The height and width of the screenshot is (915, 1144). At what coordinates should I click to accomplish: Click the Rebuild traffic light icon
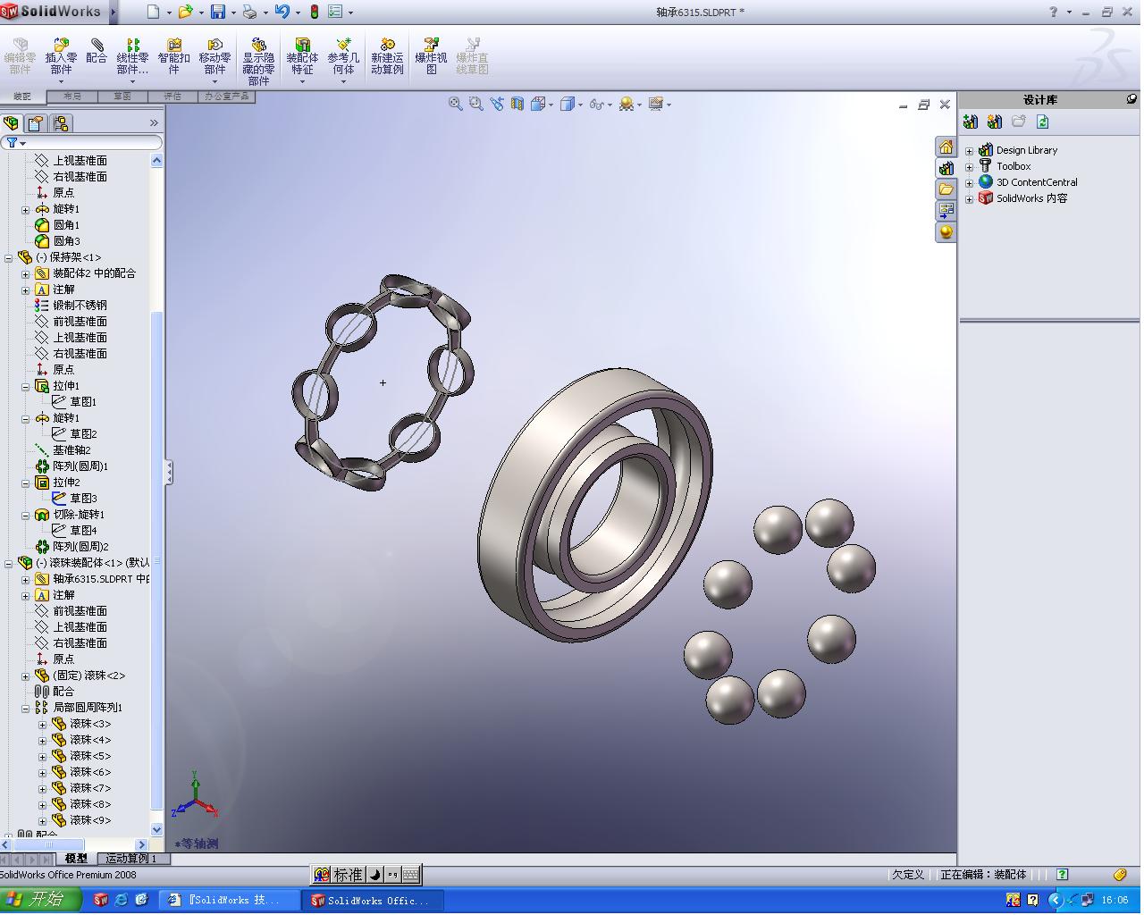[315, 12]
